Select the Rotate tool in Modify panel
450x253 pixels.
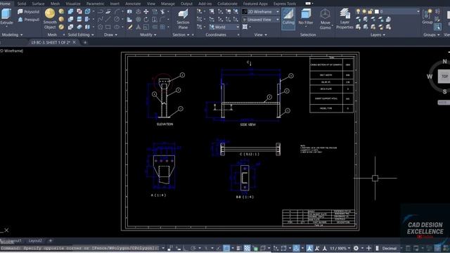(x=146, y=20)
